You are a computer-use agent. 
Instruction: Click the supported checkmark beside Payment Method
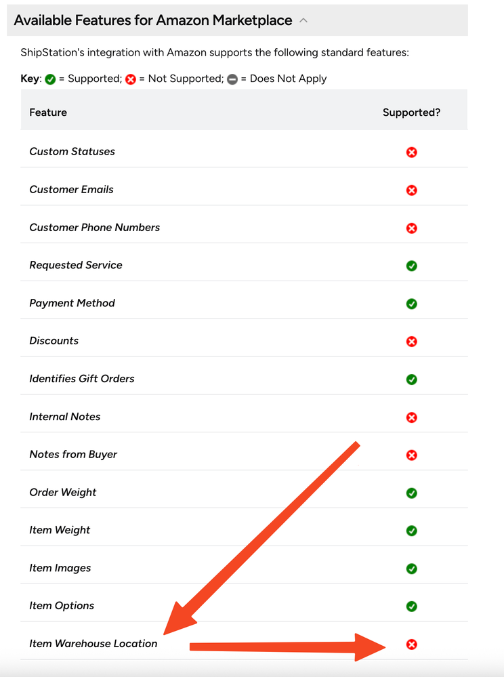[411, 304]
